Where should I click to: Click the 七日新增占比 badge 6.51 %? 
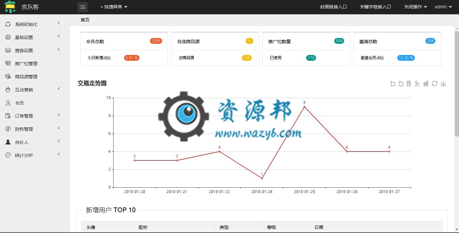point(132,58)
